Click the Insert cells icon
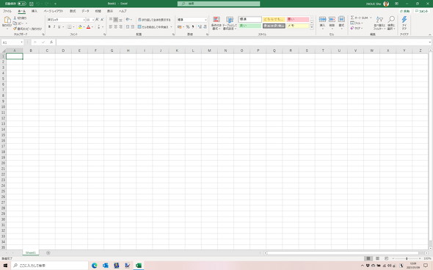This screenshot has width=433, height=270. pos(322,19)
